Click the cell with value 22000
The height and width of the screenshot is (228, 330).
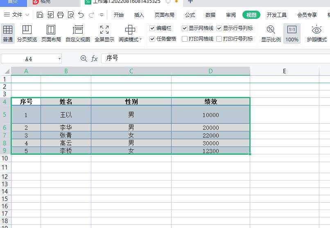point(211,135)
